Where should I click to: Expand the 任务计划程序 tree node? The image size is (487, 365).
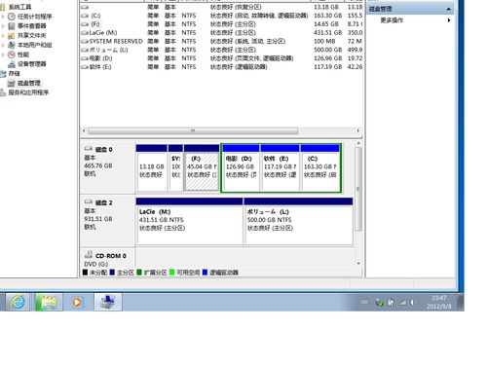pos(3,17)
